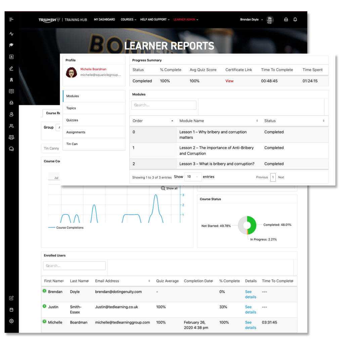
Task: Click Brendan Doyle's avatar in the header
Action: point(270,20)
